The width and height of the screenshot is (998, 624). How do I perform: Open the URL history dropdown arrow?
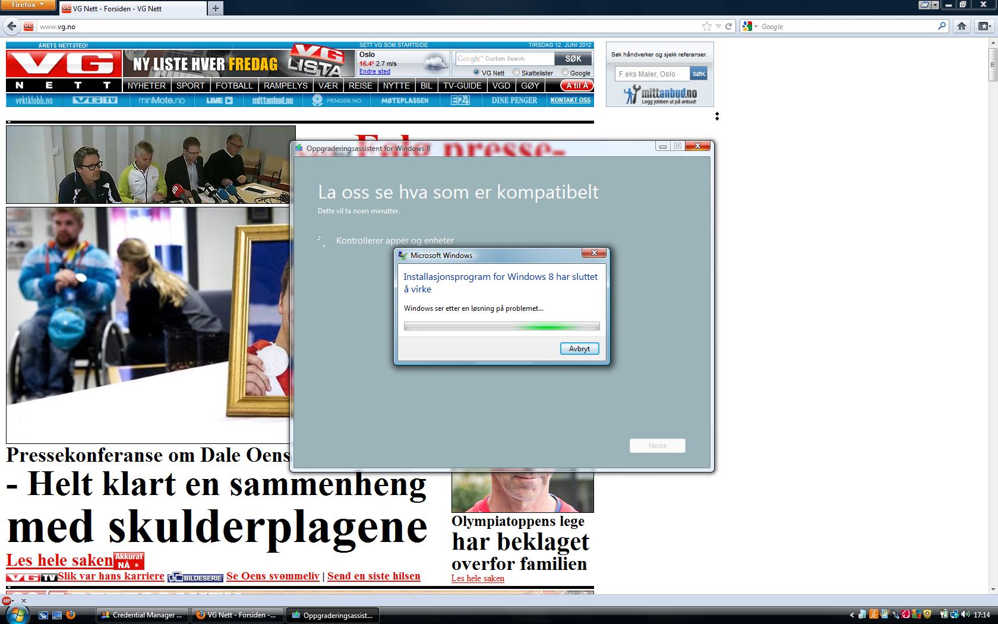718,26
